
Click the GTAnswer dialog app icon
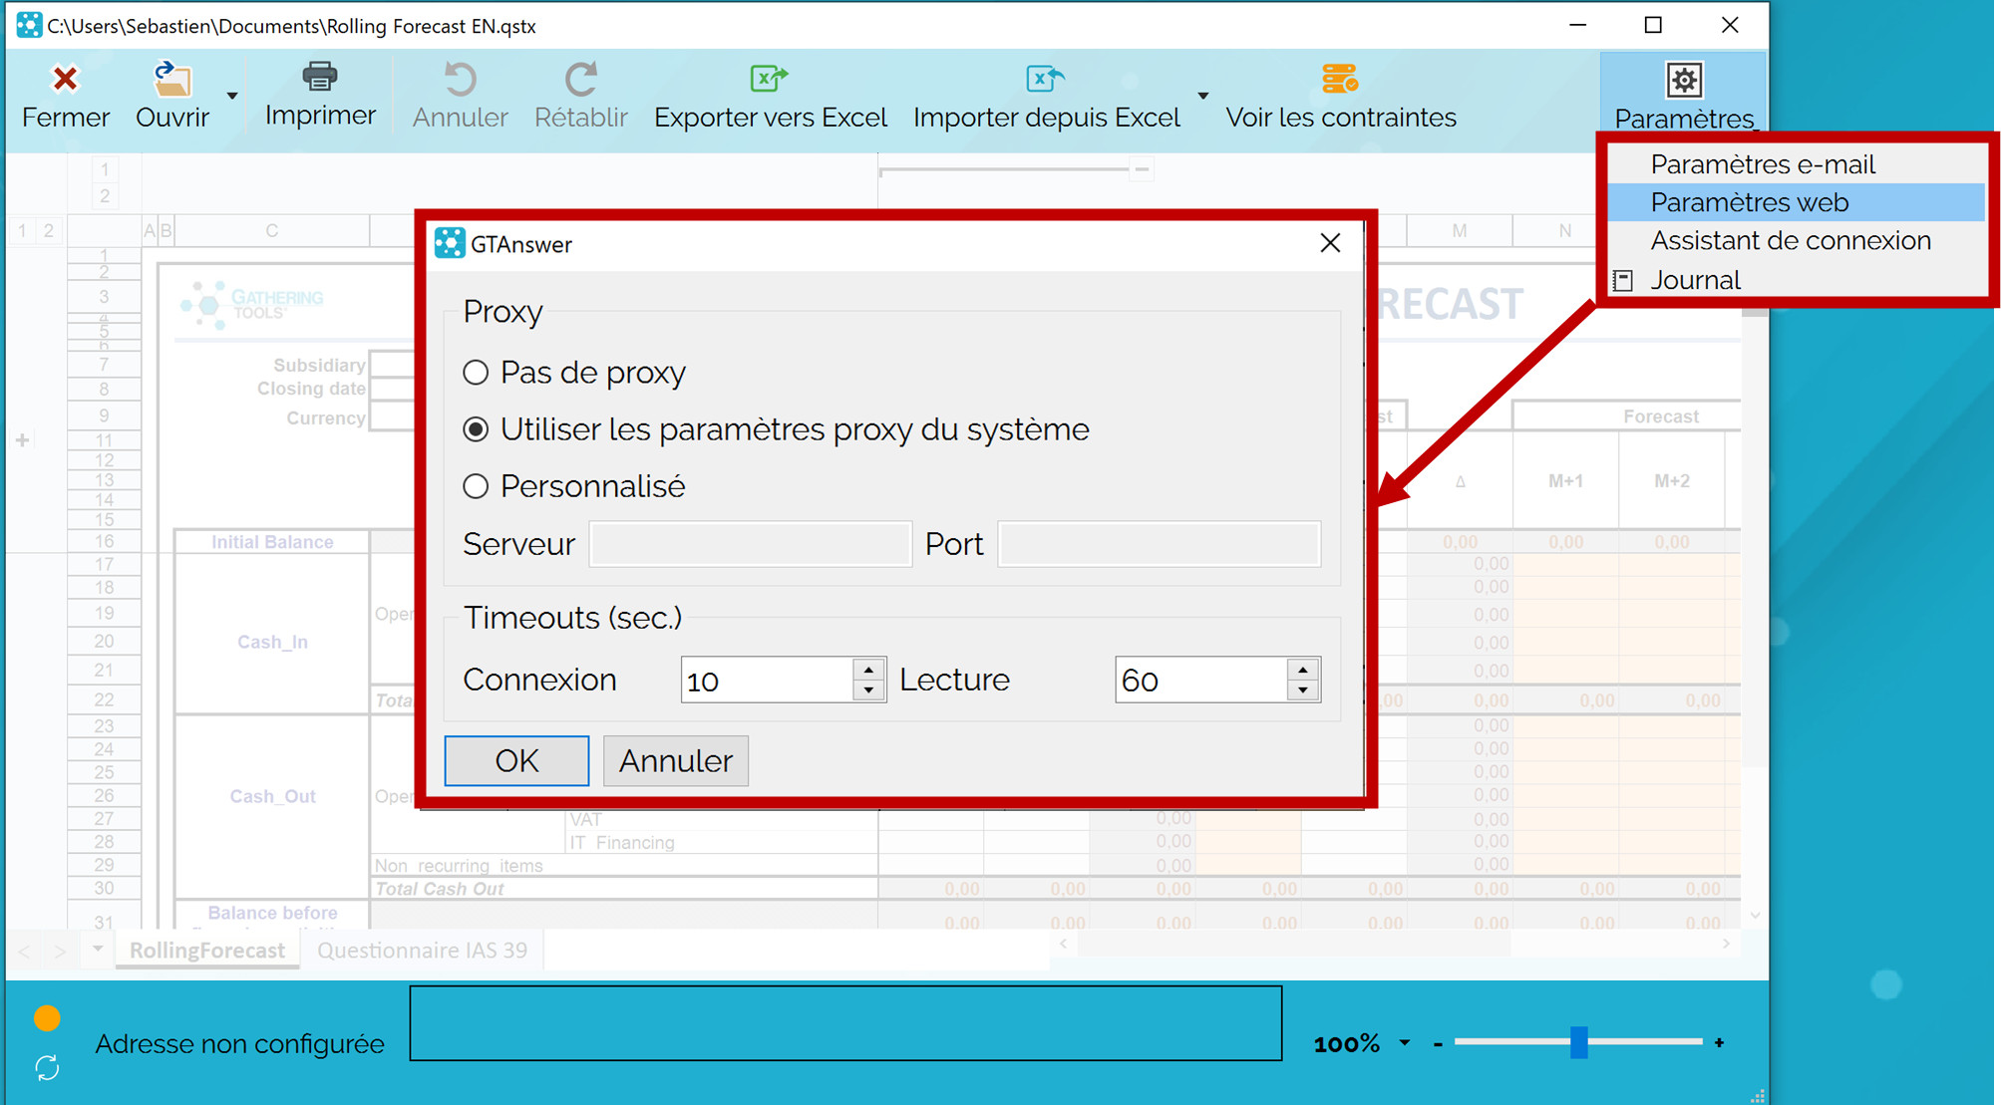coord(450,243)
